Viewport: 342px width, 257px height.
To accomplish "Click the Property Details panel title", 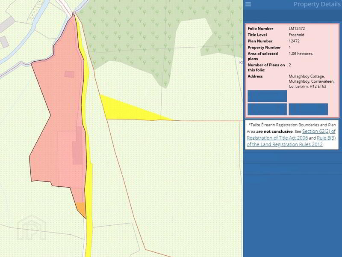I will [317, 4].
